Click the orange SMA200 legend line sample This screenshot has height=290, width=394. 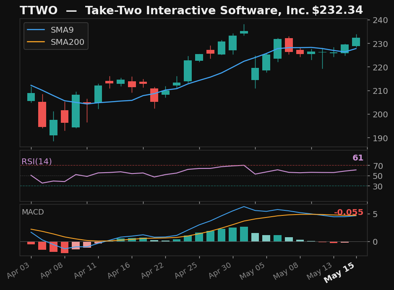click(36, 42)
